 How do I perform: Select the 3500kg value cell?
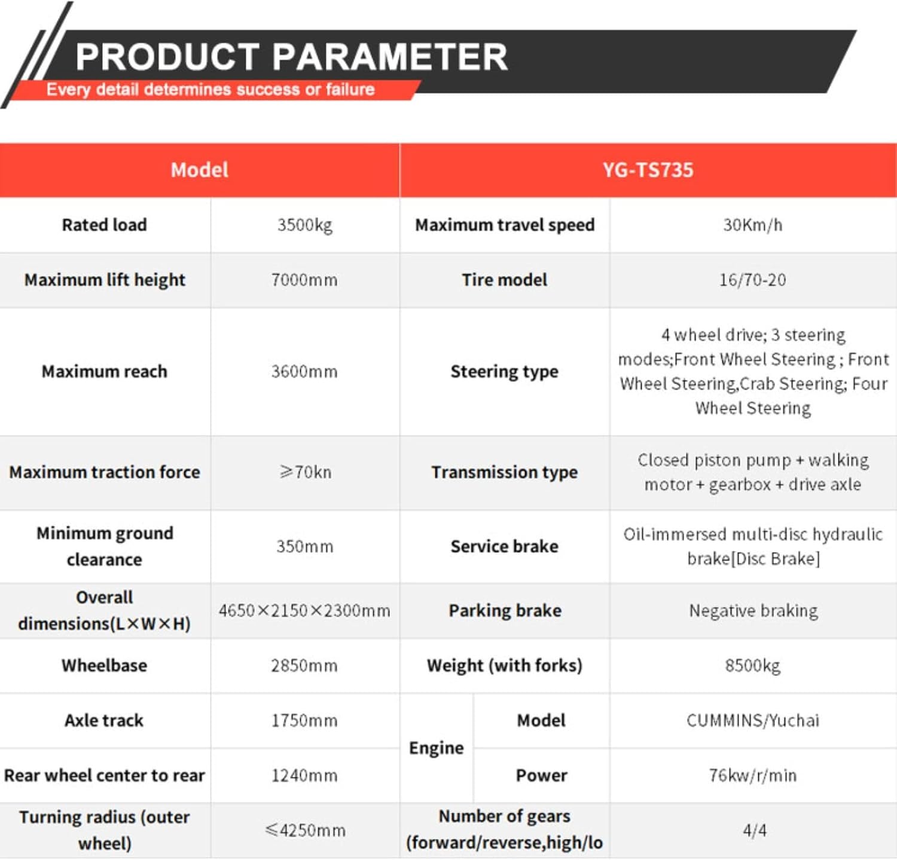click(304, 225)
